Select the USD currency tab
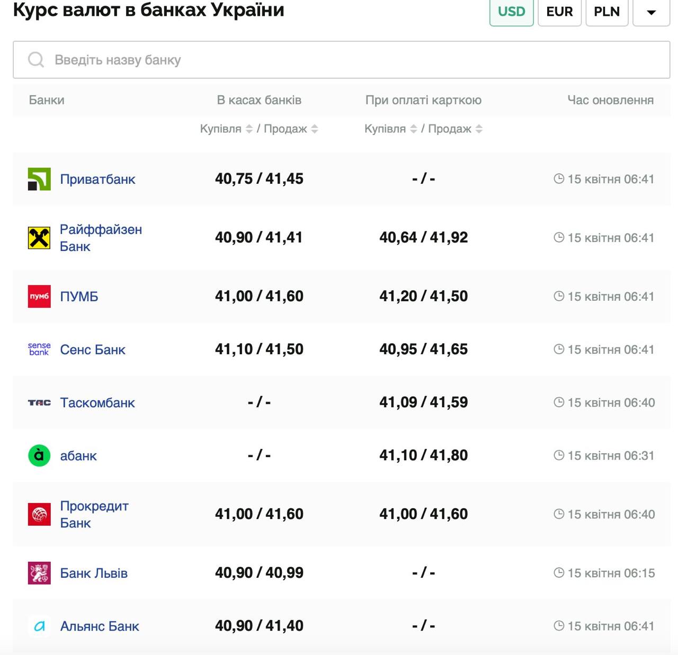Viewport: 678px width, 655px height. click(x=511, y=12)
